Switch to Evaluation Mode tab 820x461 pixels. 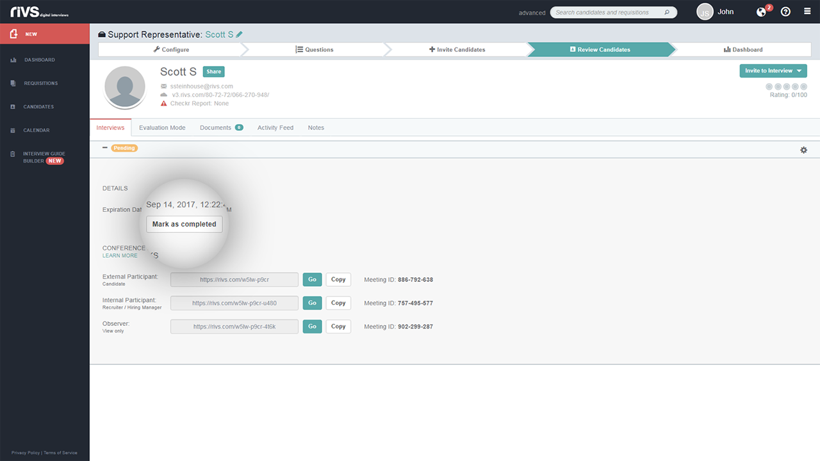(x=162, y=127)
